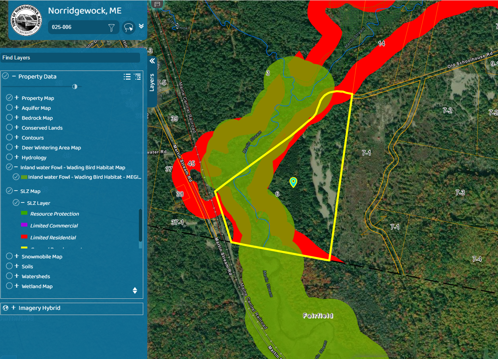Toggle the Property Data group checkbox
498x359 pixels.
5,76
